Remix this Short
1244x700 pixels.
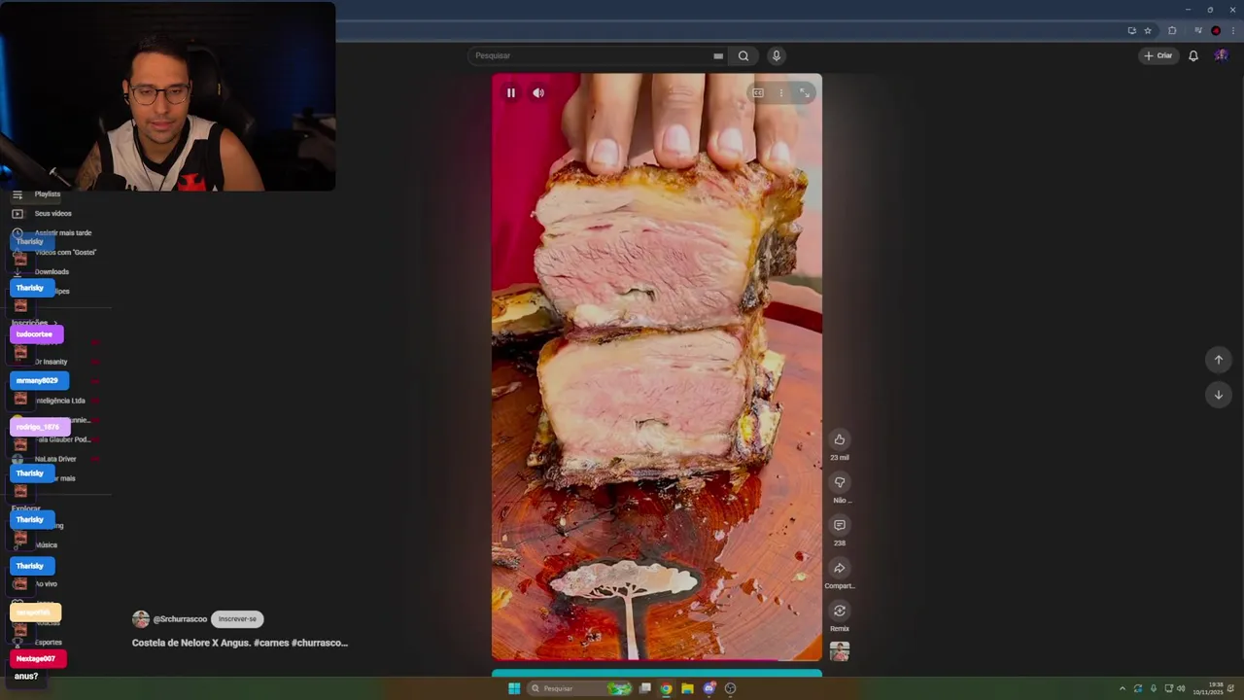click(840, 611)
